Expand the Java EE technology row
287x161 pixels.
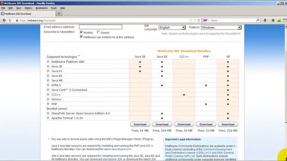click(48, 76)
